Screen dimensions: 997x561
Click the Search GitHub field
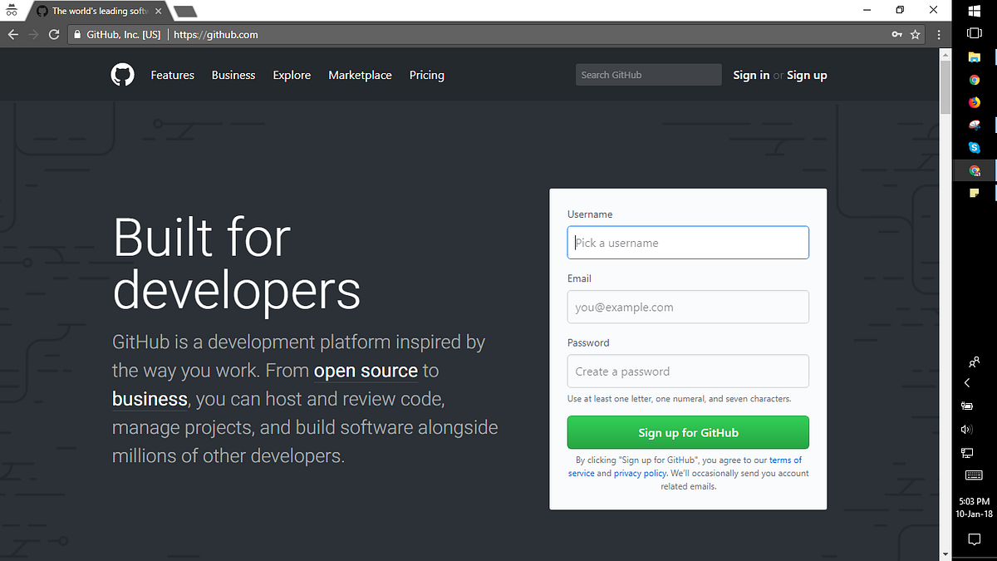[648, 74]
